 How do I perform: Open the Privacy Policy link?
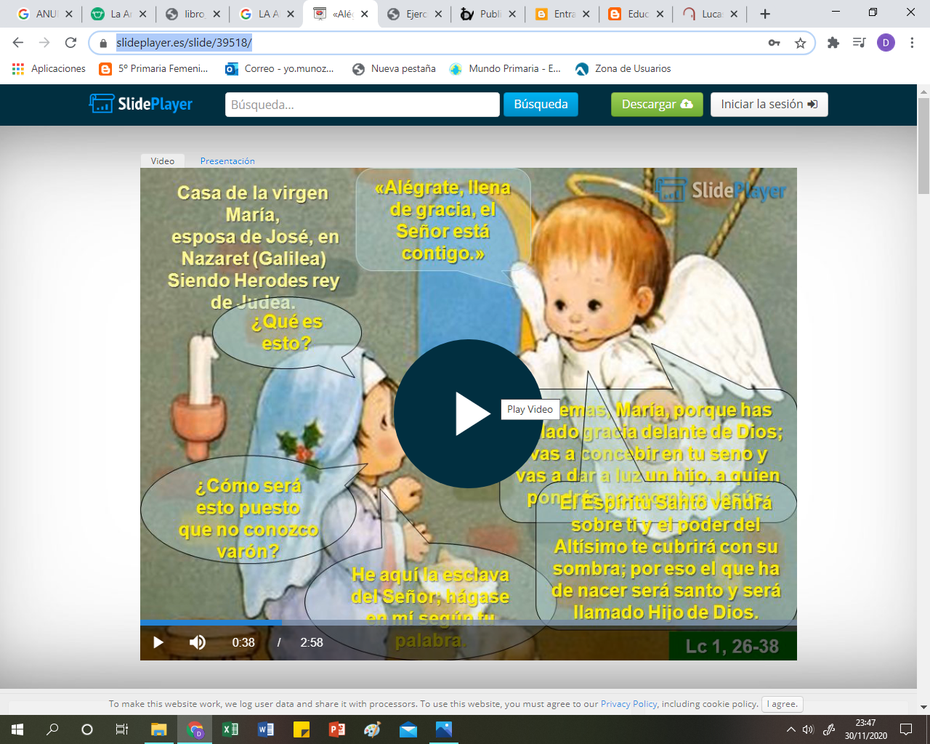[x=628, y=703]
